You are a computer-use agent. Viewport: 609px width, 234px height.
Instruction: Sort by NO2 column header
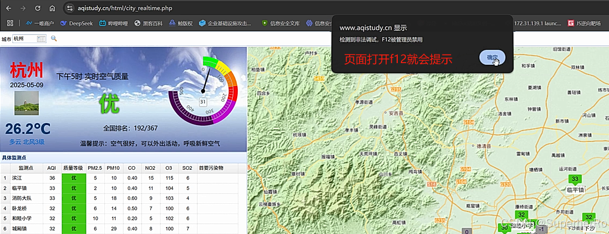[x=150, y=168]
